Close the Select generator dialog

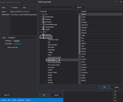[121, 2]
